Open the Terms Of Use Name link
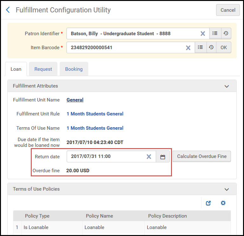 [x=95, y=128]
